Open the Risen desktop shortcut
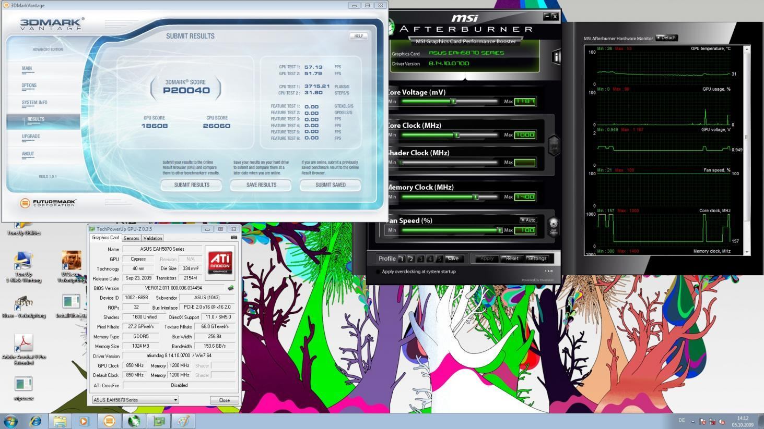Image resolution: width=764 pixels, height=429 pixels. (23, 306)
